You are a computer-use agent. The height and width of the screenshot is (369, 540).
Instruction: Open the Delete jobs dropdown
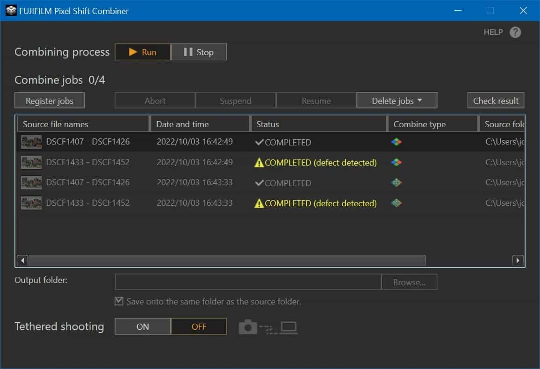point(397,101)
